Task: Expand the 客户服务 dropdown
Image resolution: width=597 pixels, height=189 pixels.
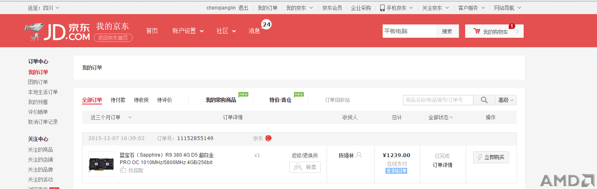Action: click(x=471, y=8)
